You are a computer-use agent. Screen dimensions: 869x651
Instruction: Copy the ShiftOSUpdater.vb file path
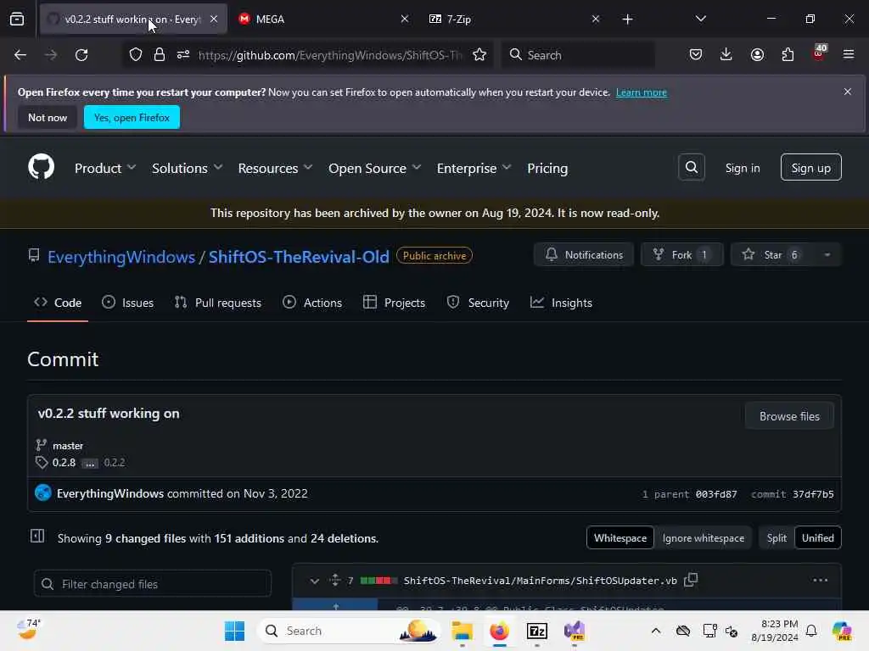coord(691,580)
